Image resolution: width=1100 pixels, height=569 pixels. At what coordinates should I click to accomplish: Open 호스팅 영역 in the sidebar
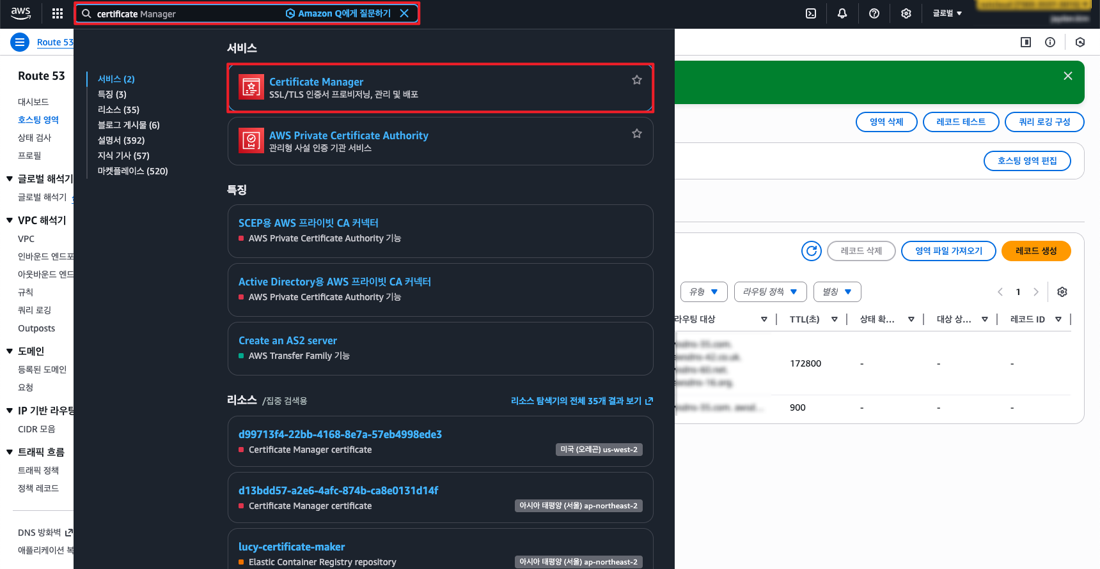pyautogui.click(x=38, y=120)
